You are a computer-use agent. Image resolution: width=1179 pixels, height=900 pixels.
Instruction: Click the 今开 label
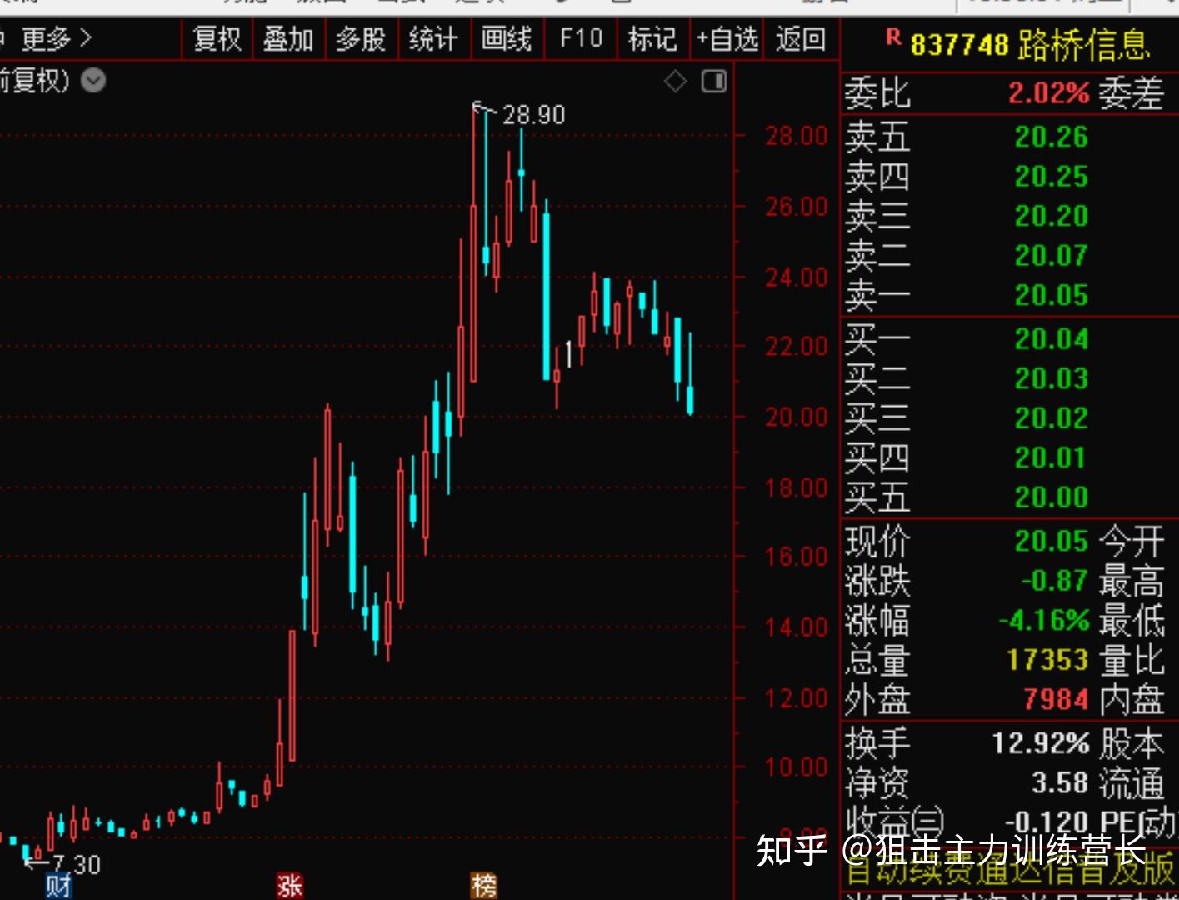[x=1131, y=542]
